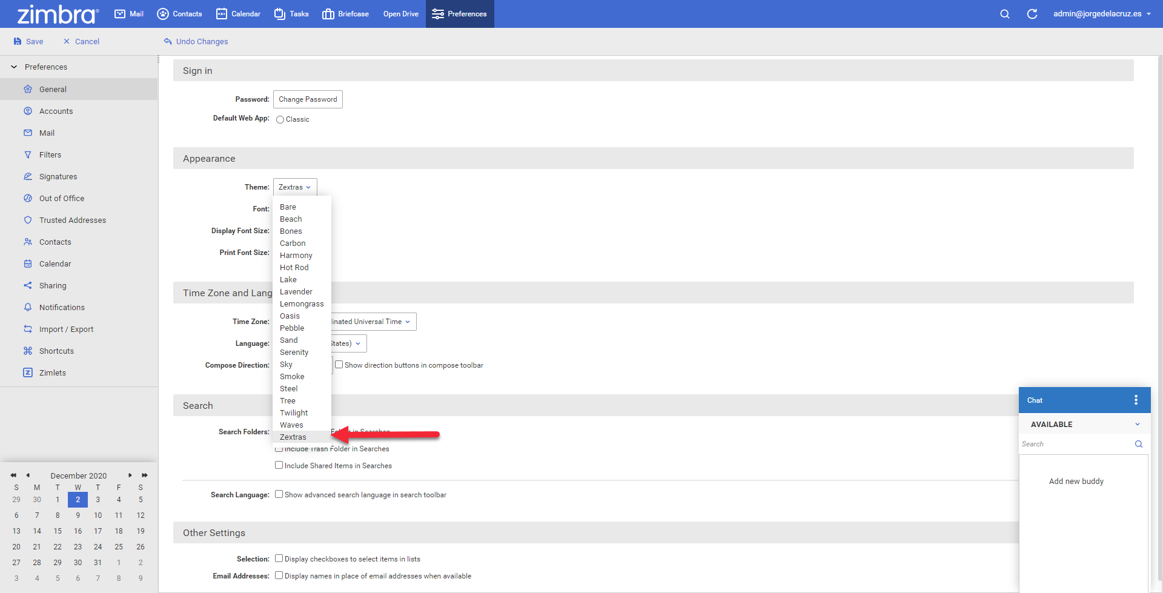Switch to the Open Drive tab
This screenshot has width=1163, height=593.
coord(400,14)
